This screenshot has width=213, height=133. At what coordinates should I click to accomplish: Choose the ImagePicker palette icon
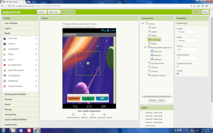tap(5, 49)
